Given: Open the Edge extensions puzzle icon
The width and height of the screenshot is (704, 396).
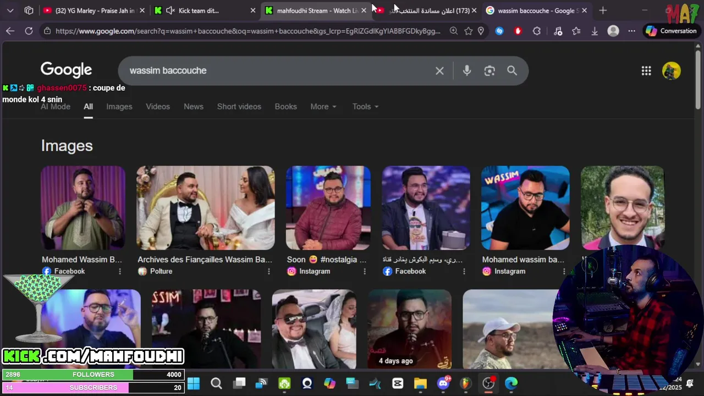Looking at the screenshot, I should [537, 31].
